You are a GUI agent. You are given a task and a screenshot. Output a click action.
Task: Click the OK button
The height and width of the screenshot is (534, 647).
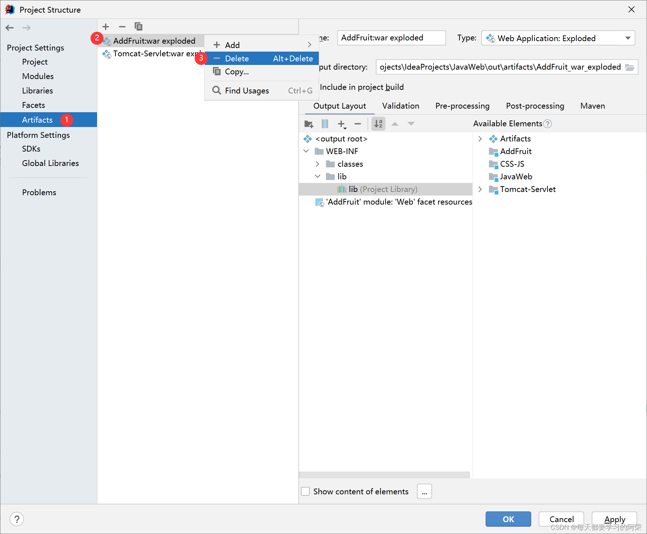(508, 519)
